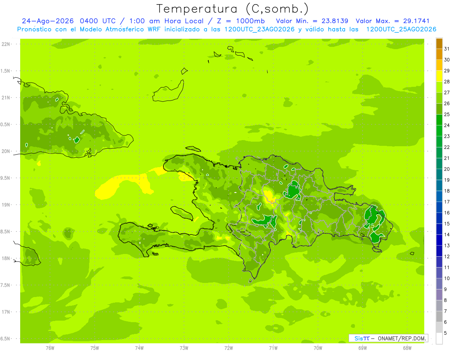Pick the green legend swatch between 24 and 25
Screen dimensions: 457x353
pyautogui.click(x=439, y=120)
